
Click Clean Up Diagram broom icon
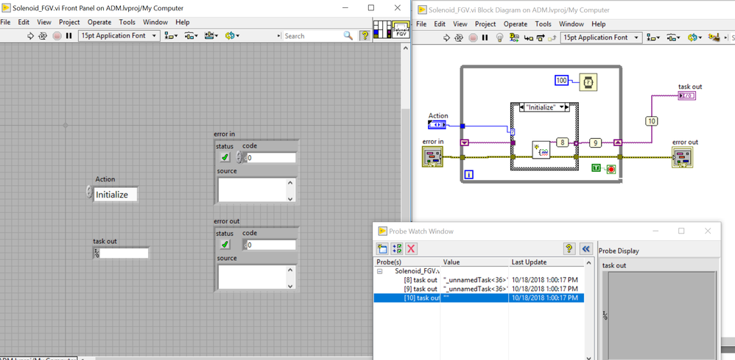pyautogui.click(x=714, y=37)
